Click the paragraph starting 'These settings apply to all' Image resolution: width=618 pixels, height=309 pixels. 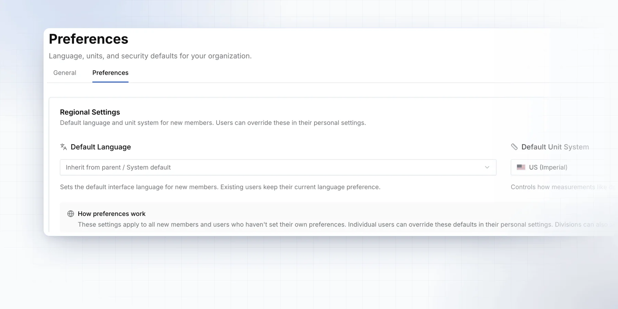(347, 225)
